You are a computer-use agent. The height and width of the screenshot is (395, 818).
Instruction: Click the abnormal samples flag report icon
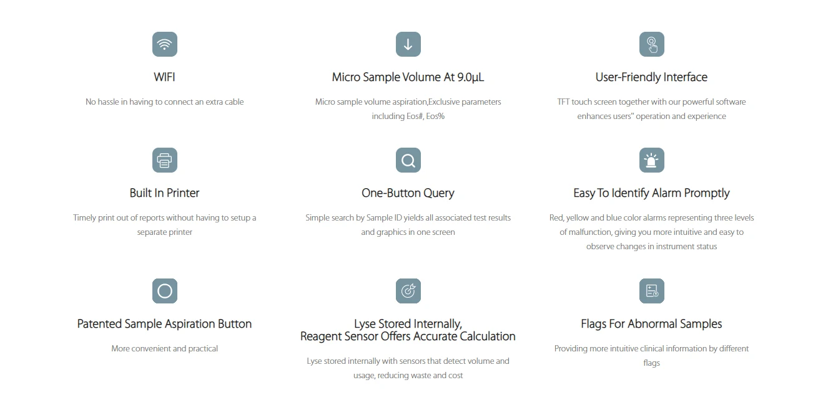click(x=651, y=291)
